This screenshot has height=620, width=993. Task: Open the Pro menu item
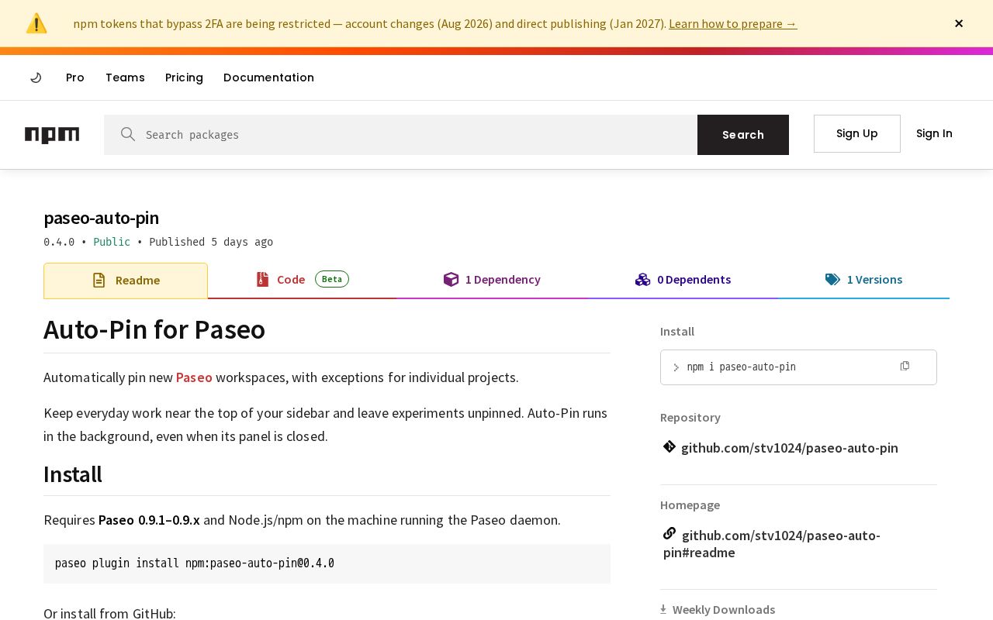click(75, 77)
